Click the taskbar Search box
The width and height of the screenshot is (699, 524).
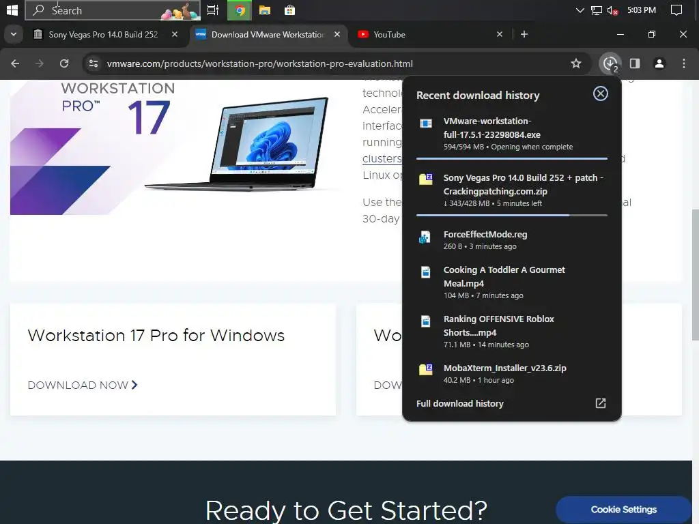(113, 10)
